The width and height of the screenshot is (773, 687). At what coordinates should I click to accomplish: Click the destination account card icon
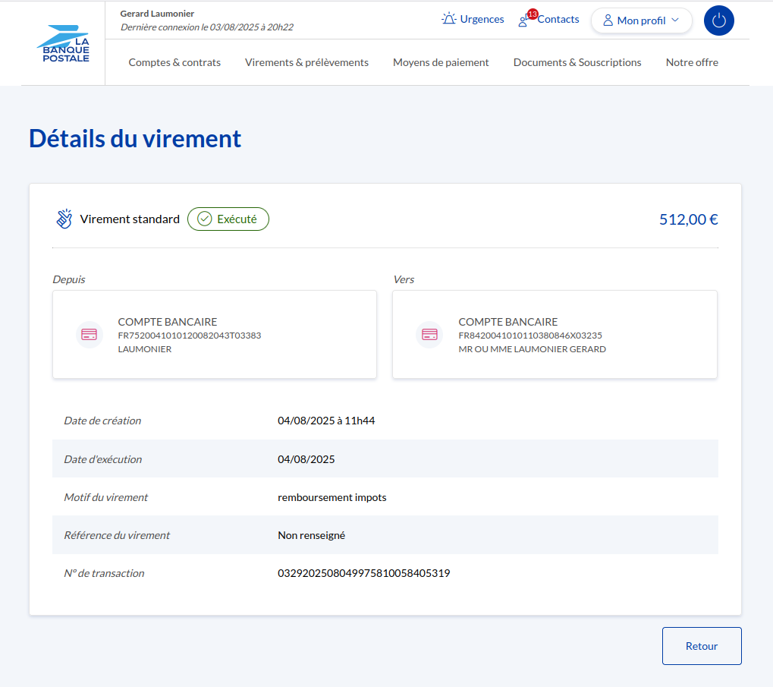(429, 335)
